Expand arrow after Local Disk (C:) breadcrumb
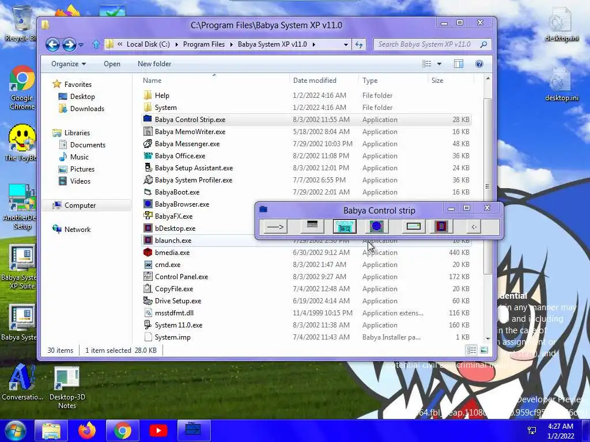The height and width of the screenshot is (442, 590). 176,44
